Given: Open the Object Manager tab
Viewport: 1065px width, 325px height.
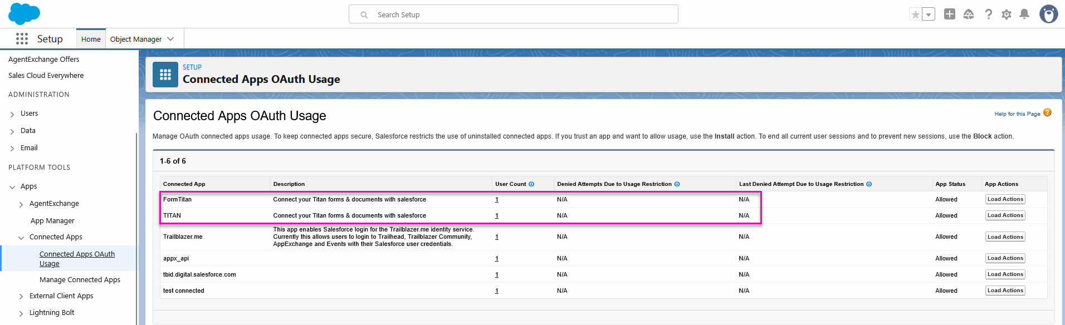Looking at the screenshot, I should [136, 39].
